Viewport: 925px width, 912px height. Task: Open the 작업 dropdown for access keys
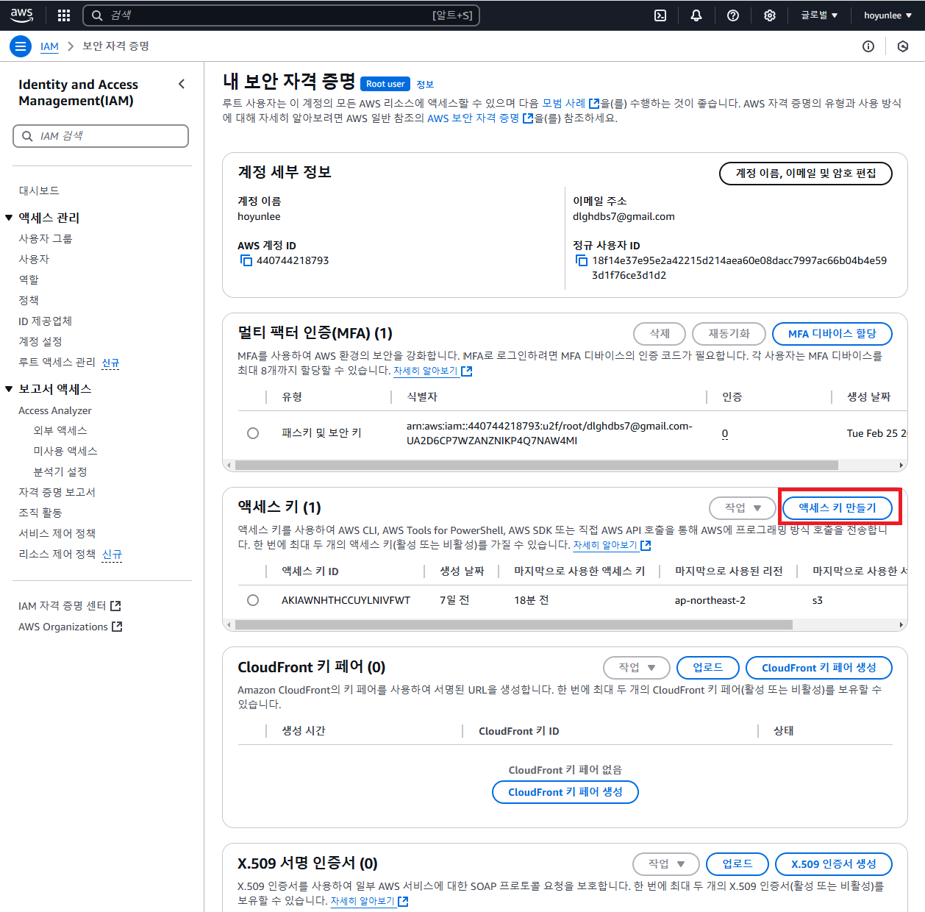(743, 507)
